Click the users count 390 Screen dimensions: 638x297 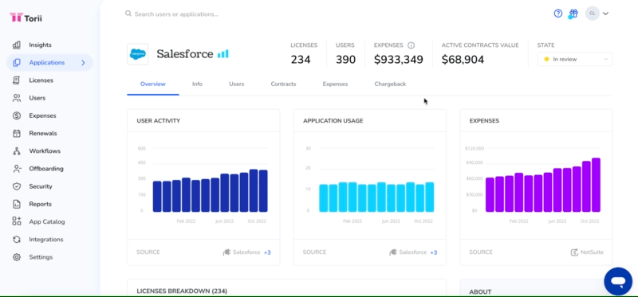pos(345,60)
